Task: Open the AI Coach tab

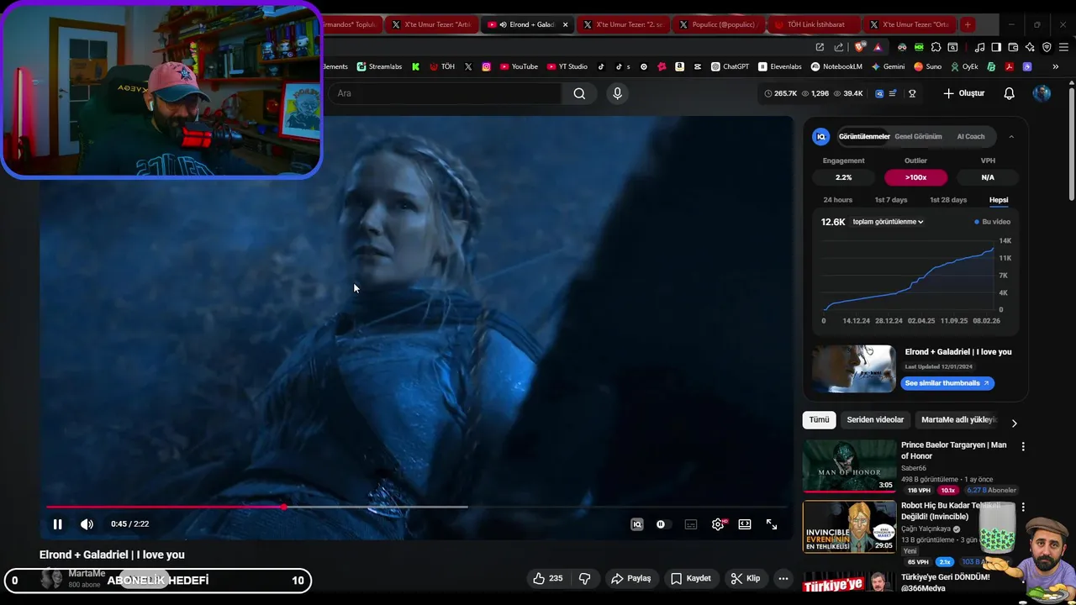Action: tap(970, 136)
